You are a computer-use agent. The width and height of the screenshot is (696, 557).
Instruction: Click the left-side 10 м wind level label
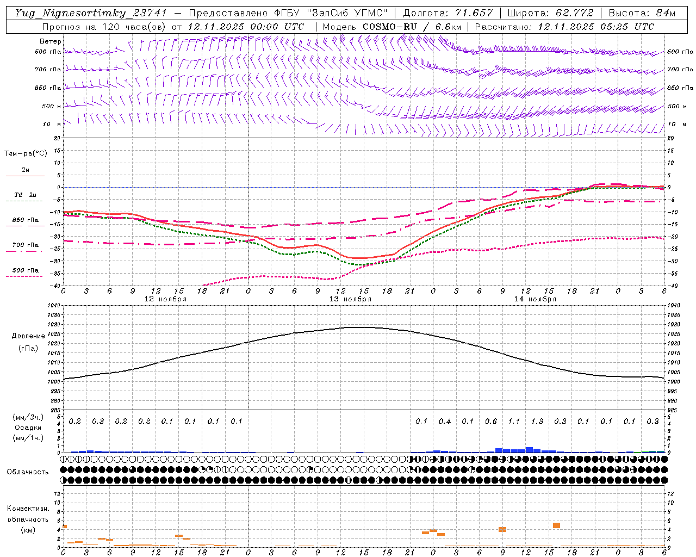click(x=52, y=125)
